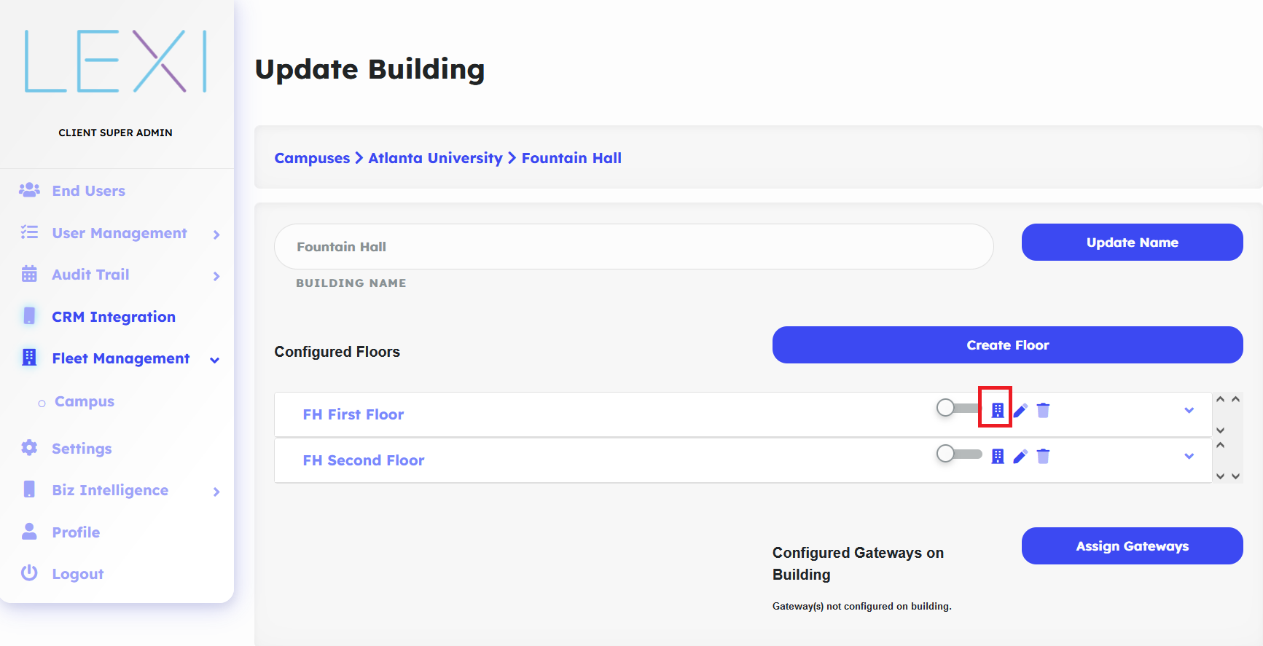Click the building icon for FH Second Floor

(x=998, y=457)
